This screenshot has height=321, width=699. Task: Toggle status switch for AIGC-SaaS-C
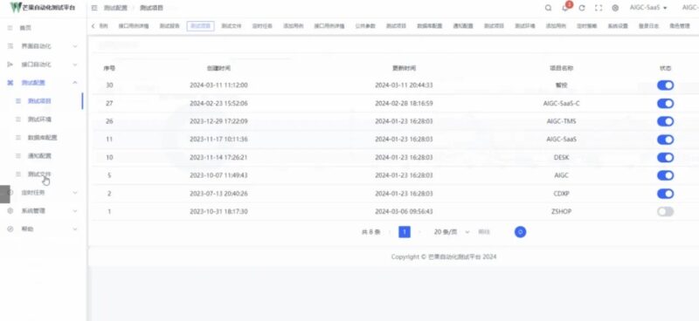click(665, 103)
